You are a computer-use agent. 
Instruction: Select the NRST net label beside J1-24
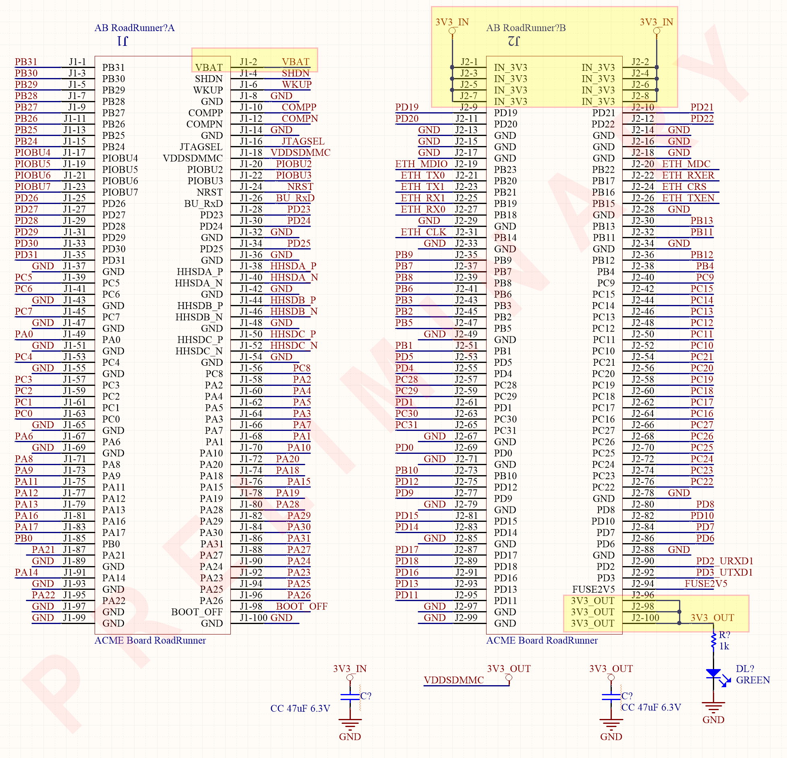click(300, 186)
